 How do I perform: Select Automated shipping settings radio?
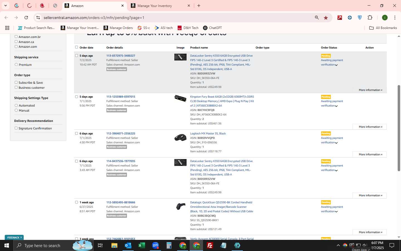[16, 105]
